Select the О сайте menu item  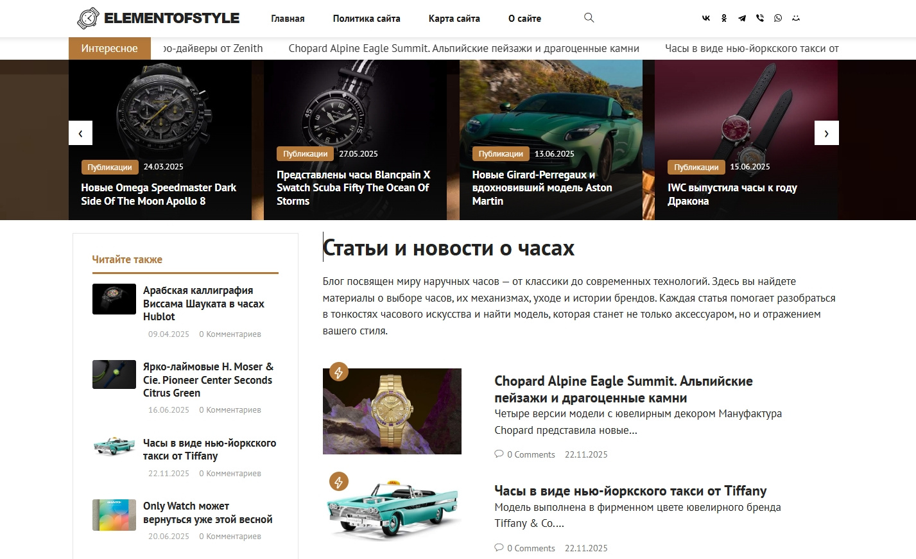[524, 19]
